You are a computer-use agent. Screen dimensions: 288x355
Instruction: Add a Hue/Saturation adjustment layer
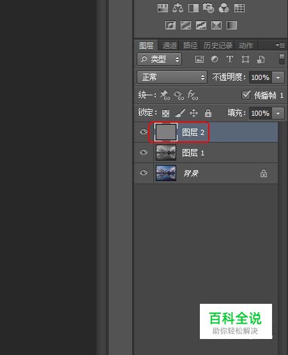coord(163,8)
